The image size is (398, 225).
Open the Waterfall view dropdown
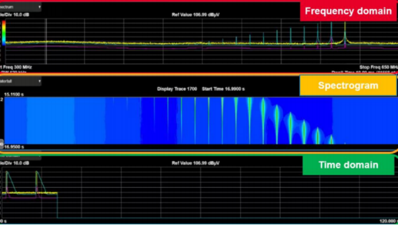point(20,82)
